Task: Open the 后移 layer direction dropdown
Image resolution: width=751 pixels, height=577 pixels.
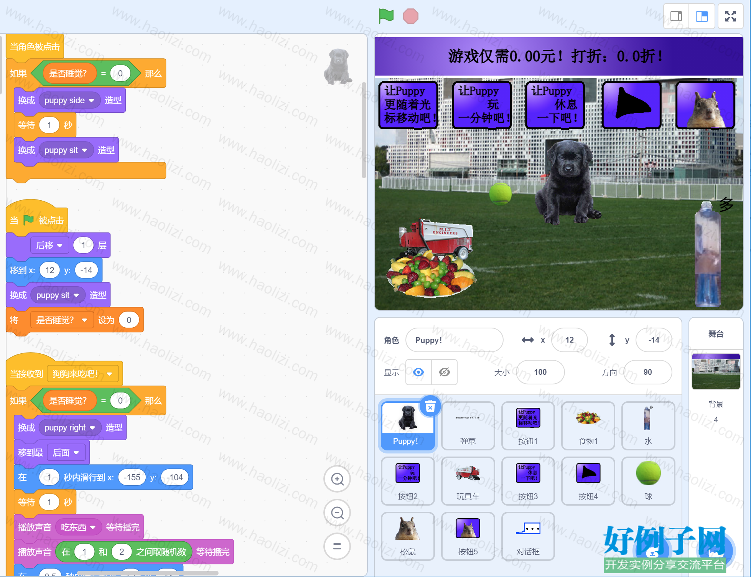Action: 49,246
